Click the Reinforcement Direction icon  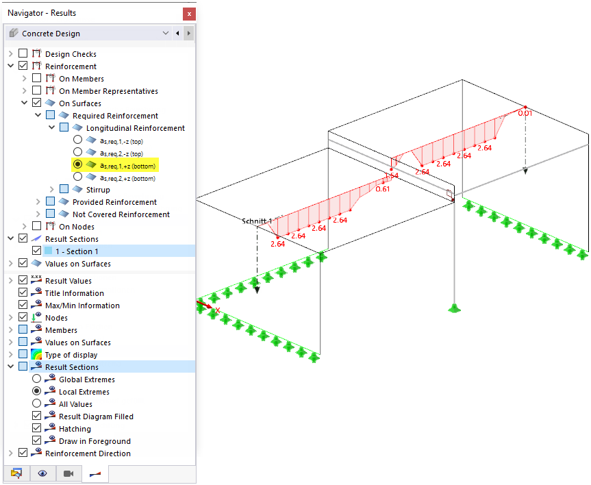pos(36,453)
